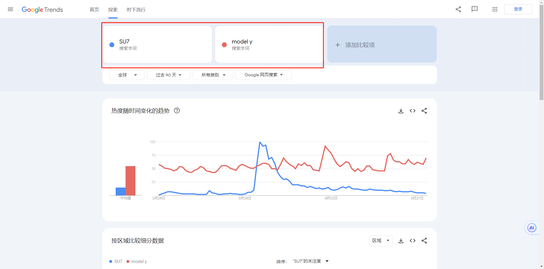Click the red model y color dot
Screen dimensions: 544x269
tap(224, 45)
